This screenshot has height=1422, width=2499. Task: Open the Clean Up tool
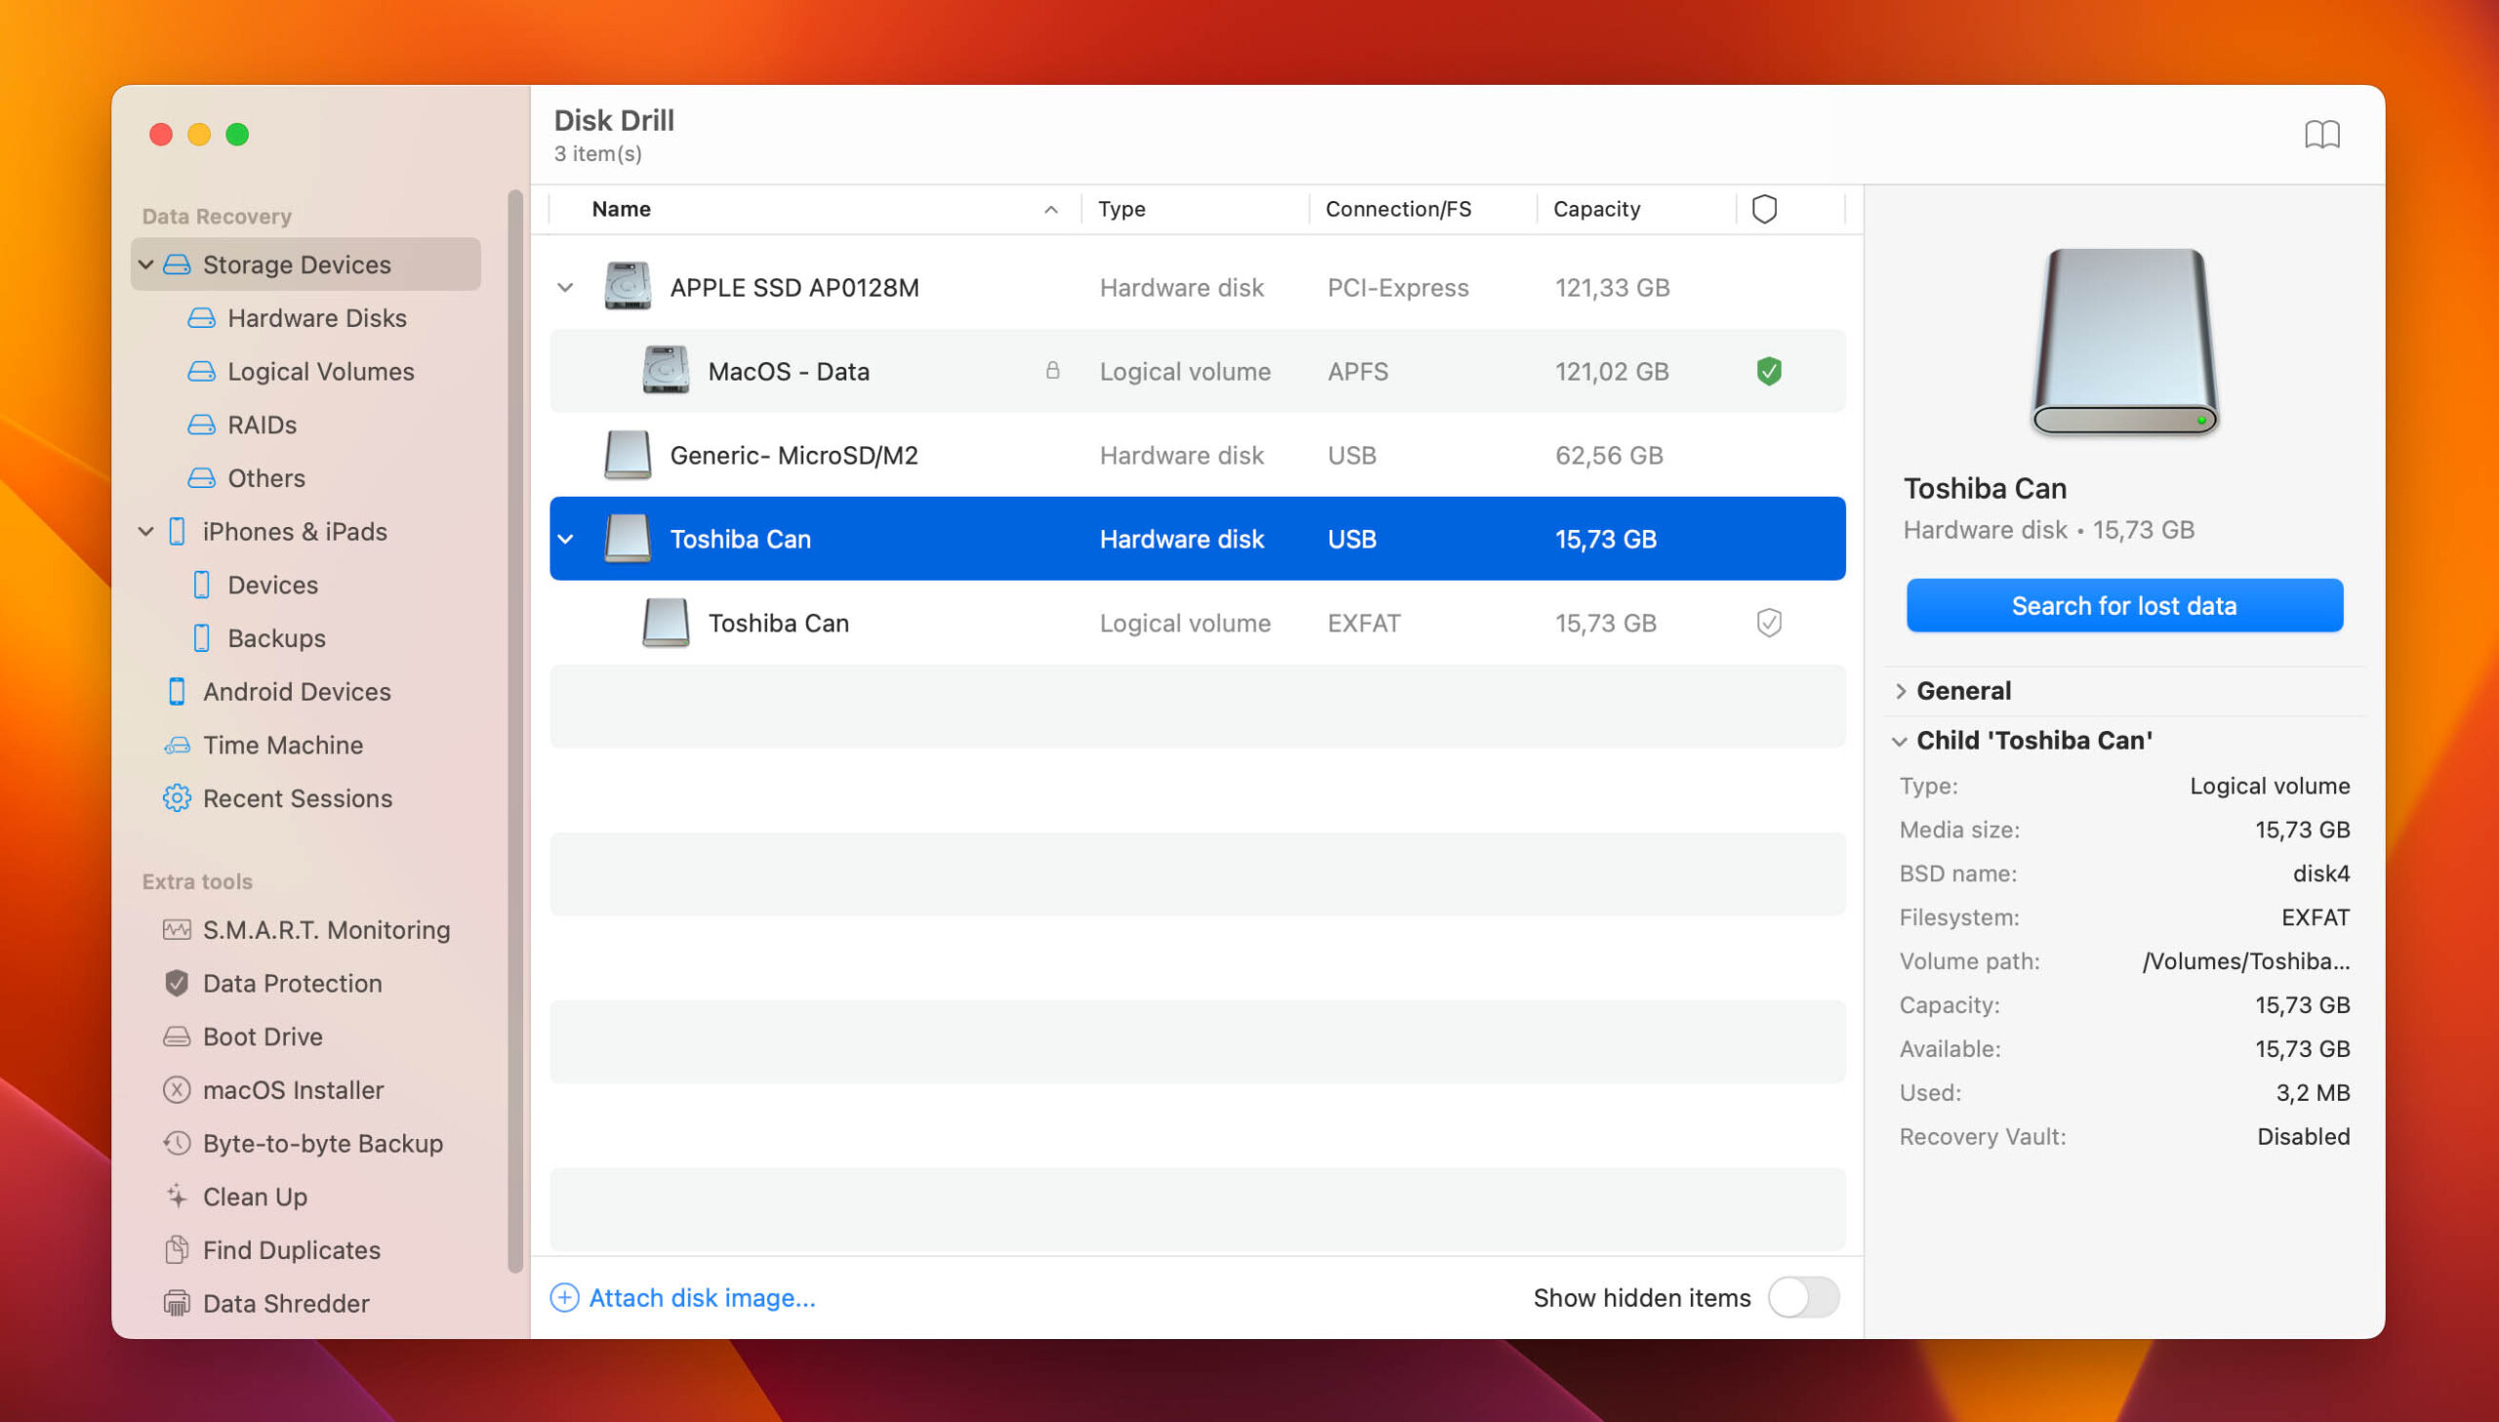[x=254, y=1197]
